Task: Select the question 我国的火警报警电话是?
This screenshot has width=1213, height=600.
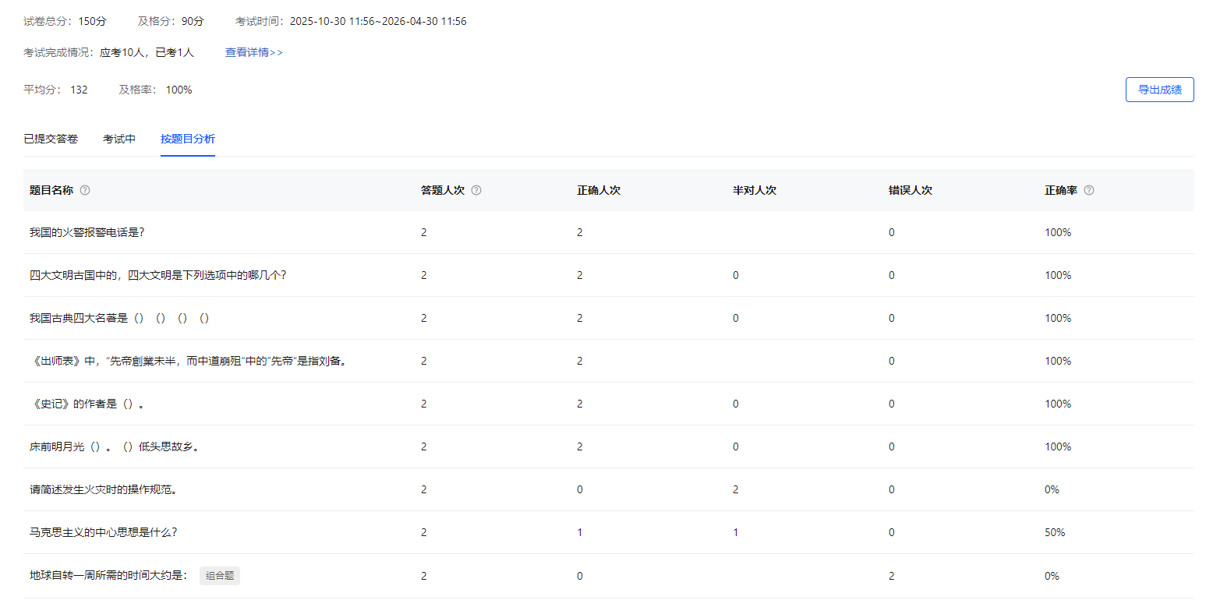Action: coord(87,232)
